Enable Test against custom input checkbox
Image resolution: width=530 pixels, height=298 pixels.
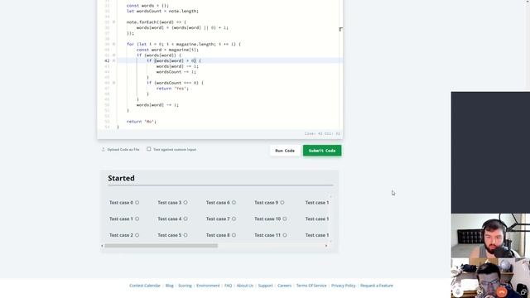(x=149, y=149)
